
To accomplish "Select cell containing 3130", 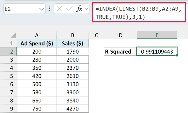I will coord(72,84).
